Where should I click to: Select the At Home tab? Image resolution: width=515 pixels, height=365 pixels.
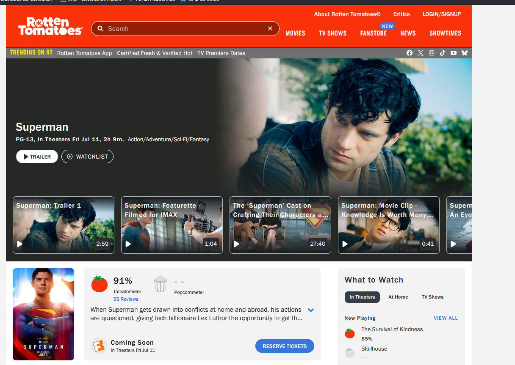tap(398, 297)
